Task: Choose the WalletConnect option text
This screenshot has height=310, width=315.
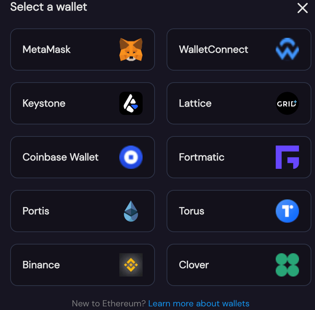Action: pyautogui.click(x=213, y=50)
